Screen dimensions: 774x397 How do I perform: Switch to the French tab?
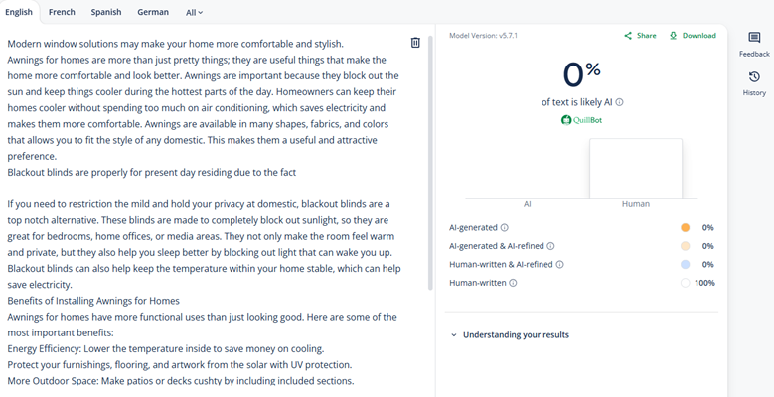62,13
